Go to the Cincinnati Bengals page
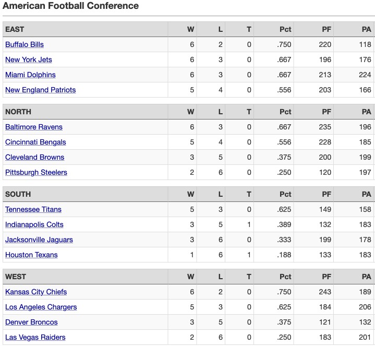The image size is (375, 346). 35,142
